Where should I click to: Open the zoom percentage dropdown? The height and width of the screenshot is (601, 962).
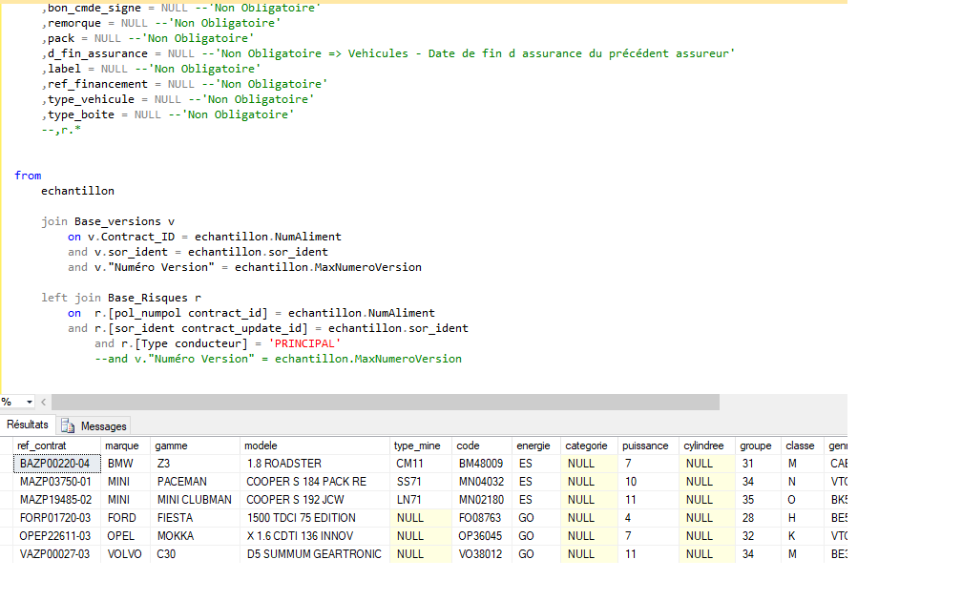click(x=29, y=403)
